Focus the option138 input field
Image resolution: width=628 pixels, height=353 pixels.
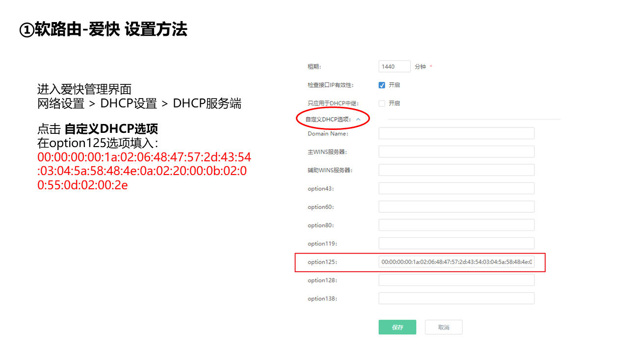pos(456,299)
